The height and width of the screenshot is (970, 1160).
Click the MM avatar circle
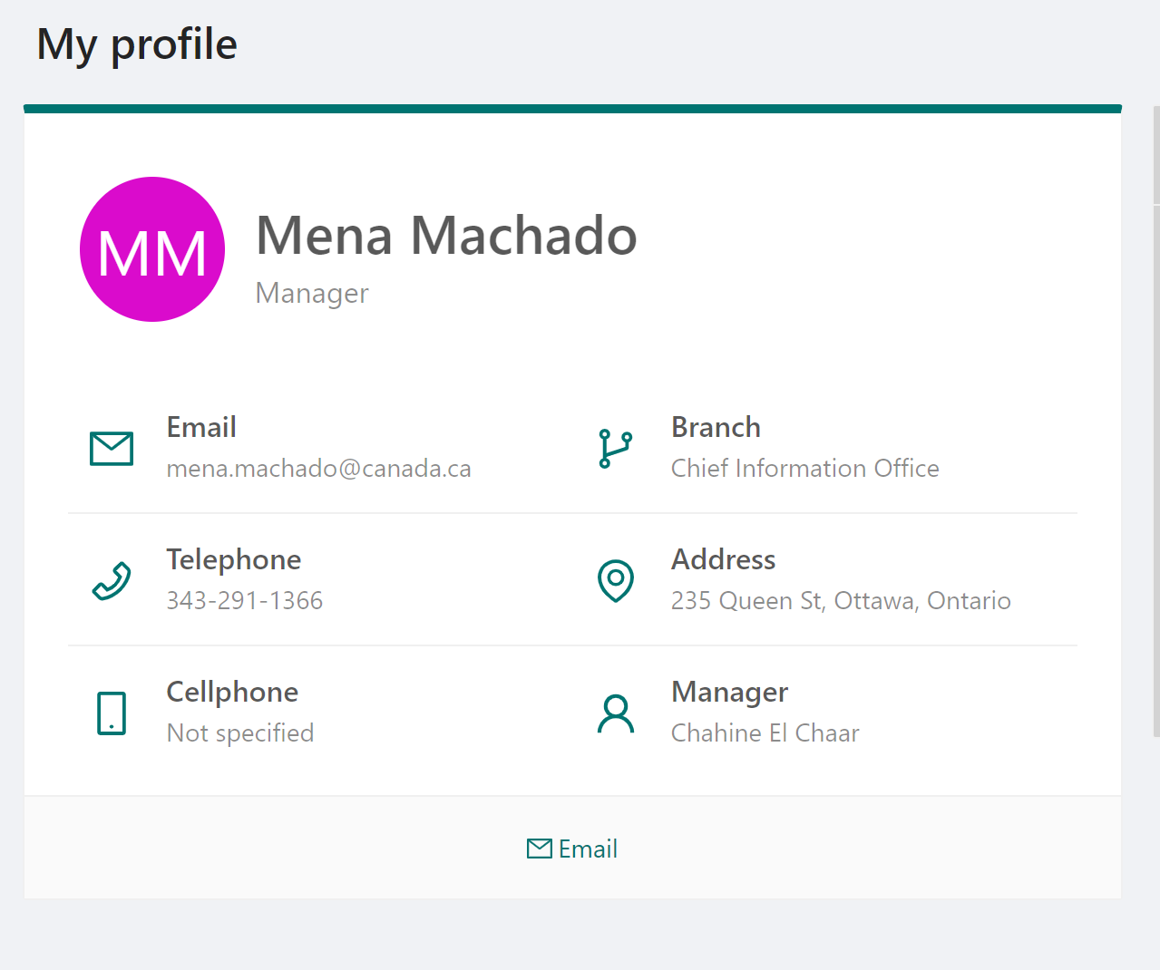pyautogui.click(x=152, y=249)
